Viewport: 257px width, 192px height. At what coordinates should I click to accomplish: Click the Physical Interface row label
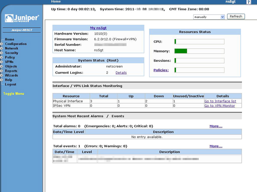pos(68,101)
